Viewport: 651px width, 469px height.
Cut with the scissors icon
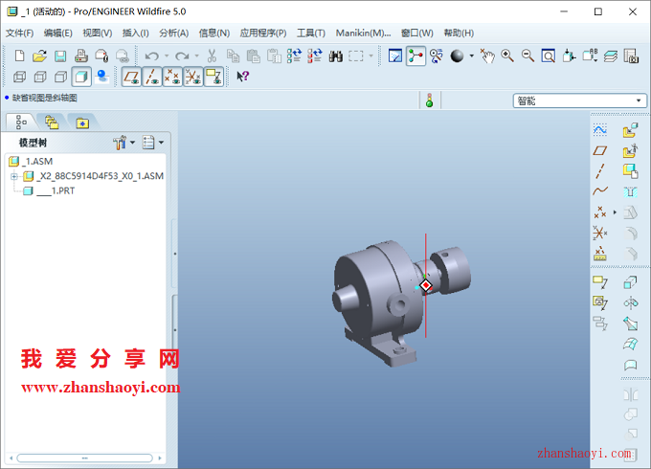[x=212, y=56]
